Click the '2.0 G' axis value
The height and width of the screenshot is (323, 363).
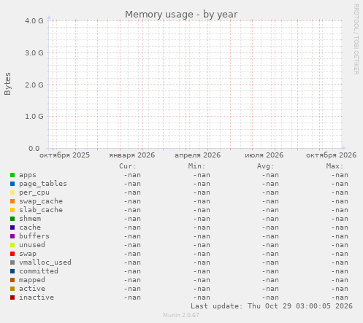34,85
